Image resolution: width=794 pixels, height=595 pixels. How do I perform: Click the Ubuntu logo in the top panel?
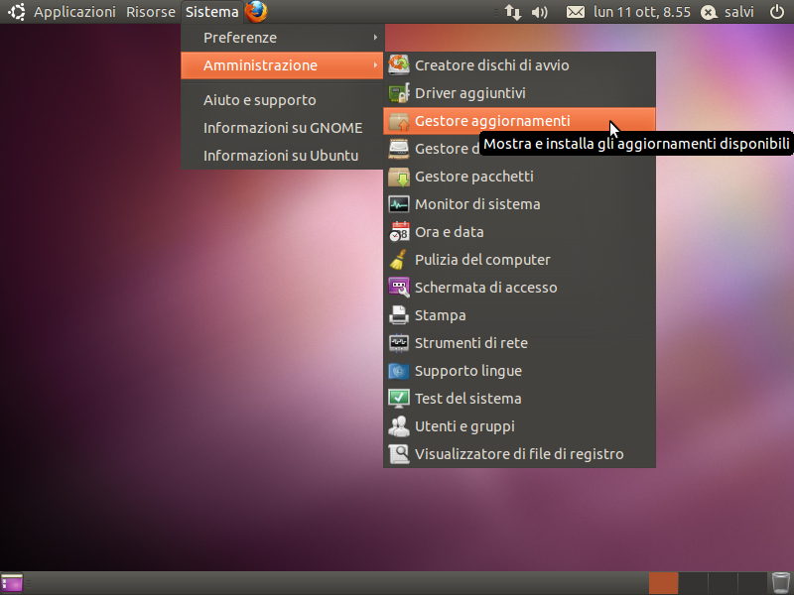(x=17, y=12)
